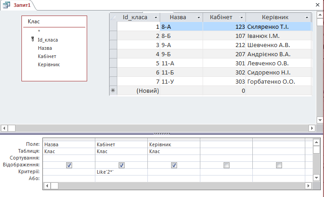Click the Кабінет value 302
324x197 pixels.
(224, 72)
